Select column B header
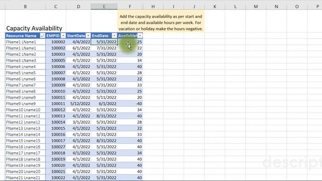The image size is (322, 181). click(25, 7)
